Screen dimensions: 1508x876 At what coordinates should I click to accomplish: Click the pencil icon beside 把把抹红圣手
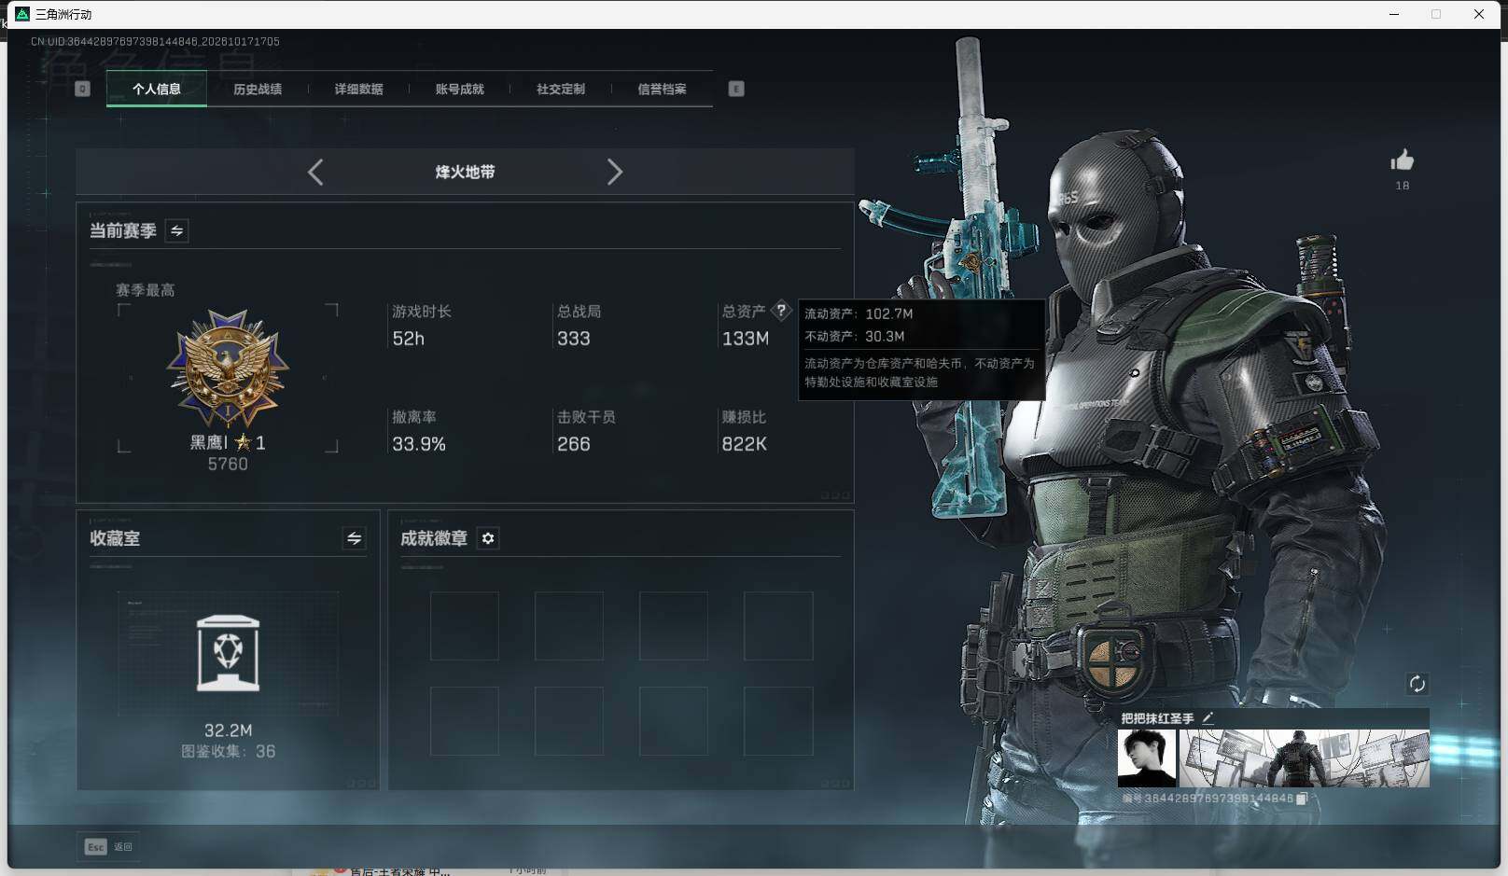[x=1208, y=717]
